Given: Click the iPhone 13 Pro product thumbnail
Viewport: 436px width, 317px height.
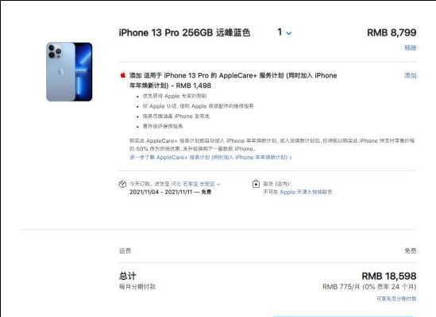Looking at the screenshot, I should click(x=69, y=72).
